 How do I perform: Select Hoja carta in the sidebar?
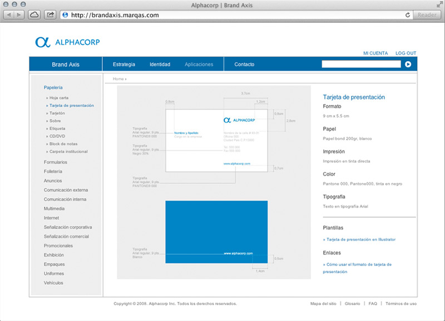[x=58, y=98]
